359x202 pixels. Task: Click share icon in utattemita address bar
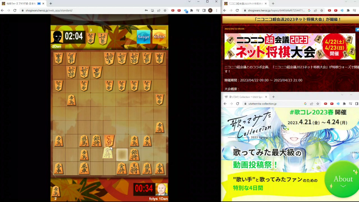[312, 104]
